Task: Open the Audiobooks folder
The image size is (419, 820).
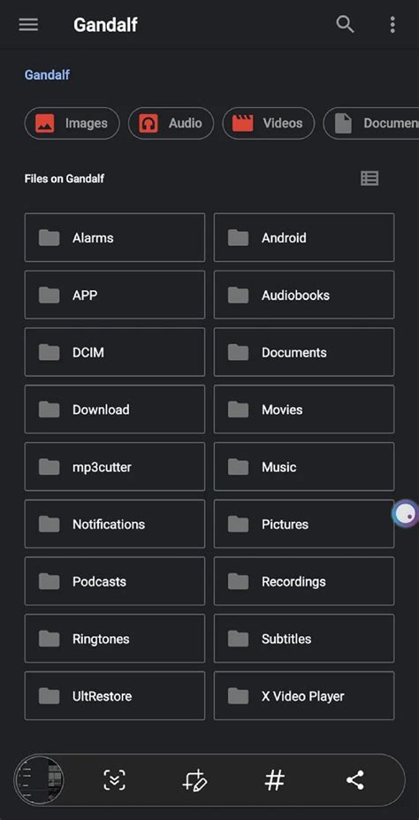Action: (303, 295)
